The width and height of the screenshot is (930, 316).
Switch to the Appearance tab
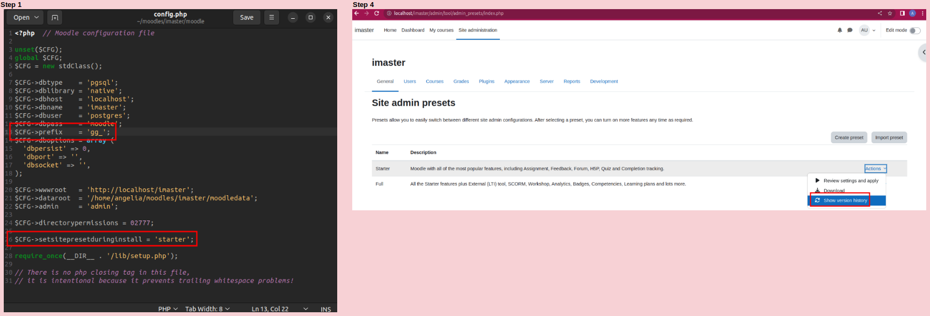pyautogui.click(x=517, y=82)
